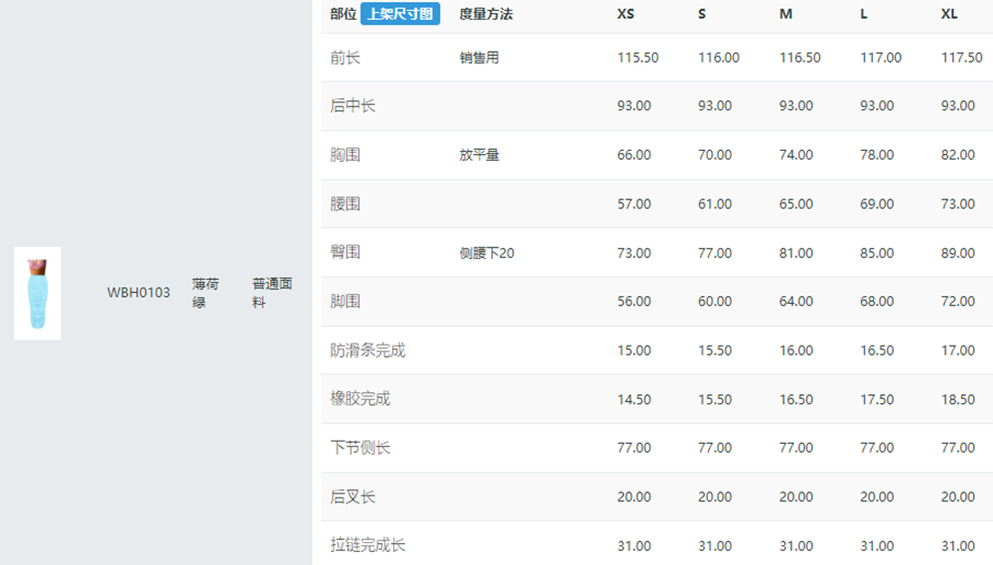Click the L size column header

(864, 14)
